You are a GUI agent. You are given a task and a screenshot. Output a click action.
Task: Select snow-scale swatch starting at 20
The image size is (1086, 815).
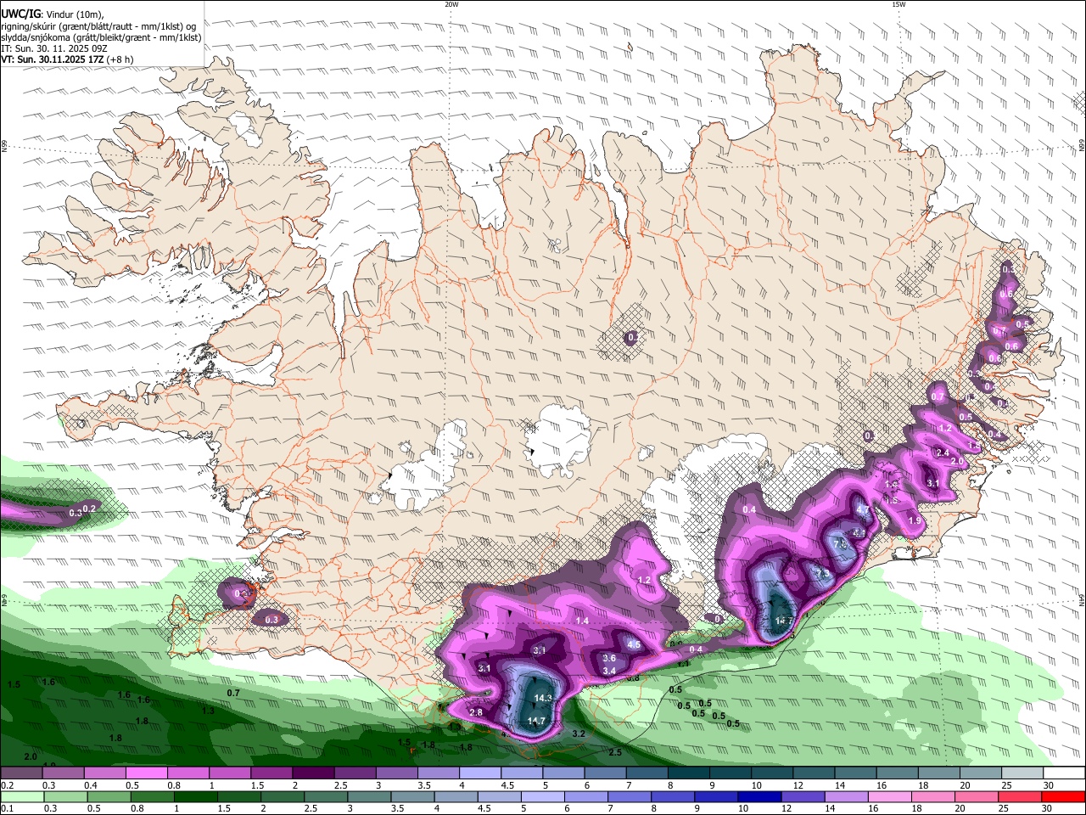[x=982, y=774]
